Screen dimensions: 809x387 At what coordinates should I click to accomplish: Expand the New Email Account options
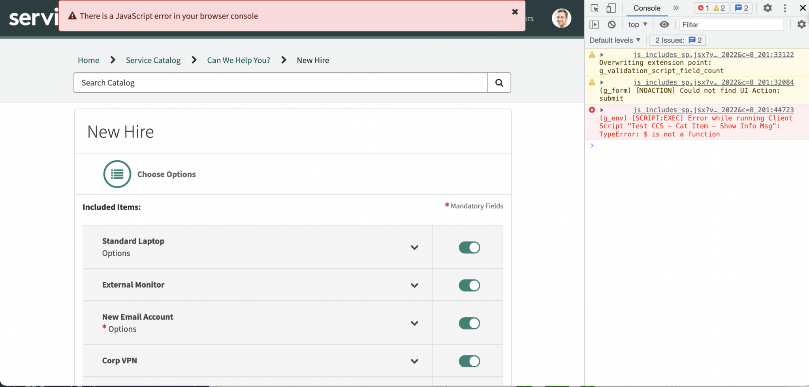414,323
